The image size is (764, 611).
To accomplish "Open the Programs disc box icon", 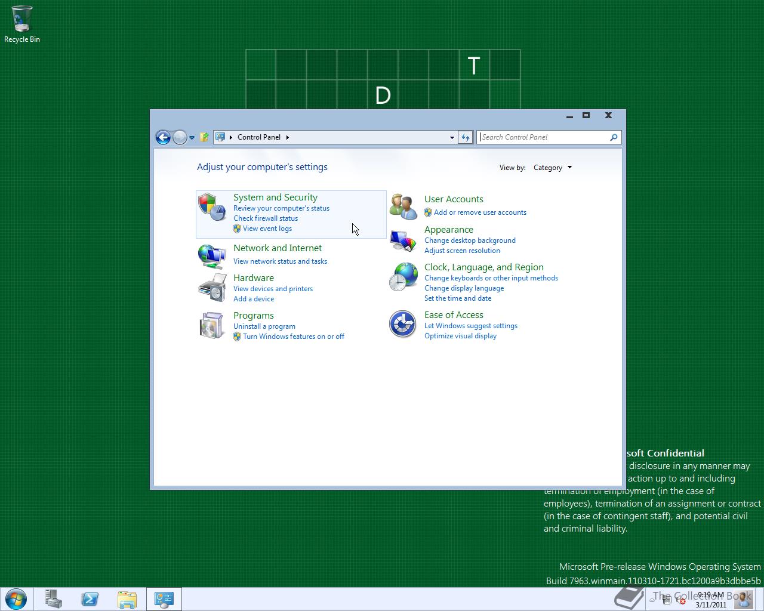I will click(x=212, y=325).
